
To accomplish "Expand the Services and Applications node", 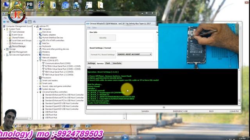I will [4, 55].
